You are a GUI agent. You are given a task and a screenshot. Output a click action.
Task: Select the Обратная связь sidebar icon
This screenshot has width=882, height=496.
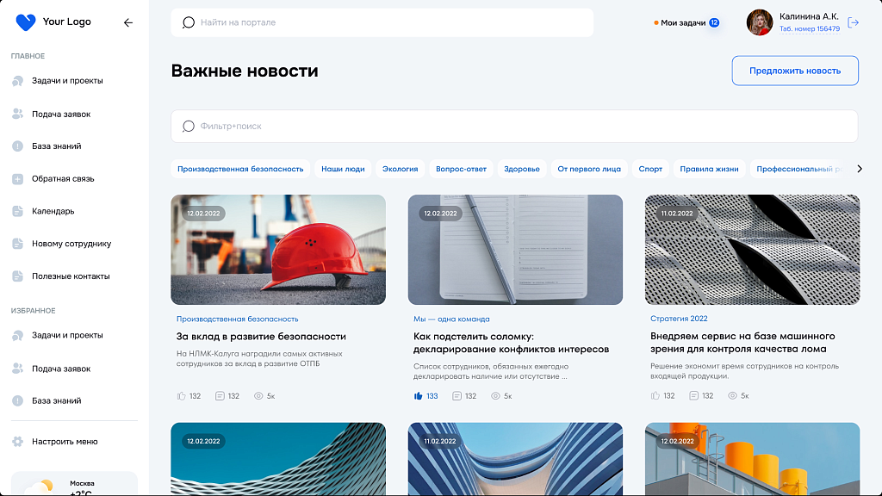[x=17, y=178]
